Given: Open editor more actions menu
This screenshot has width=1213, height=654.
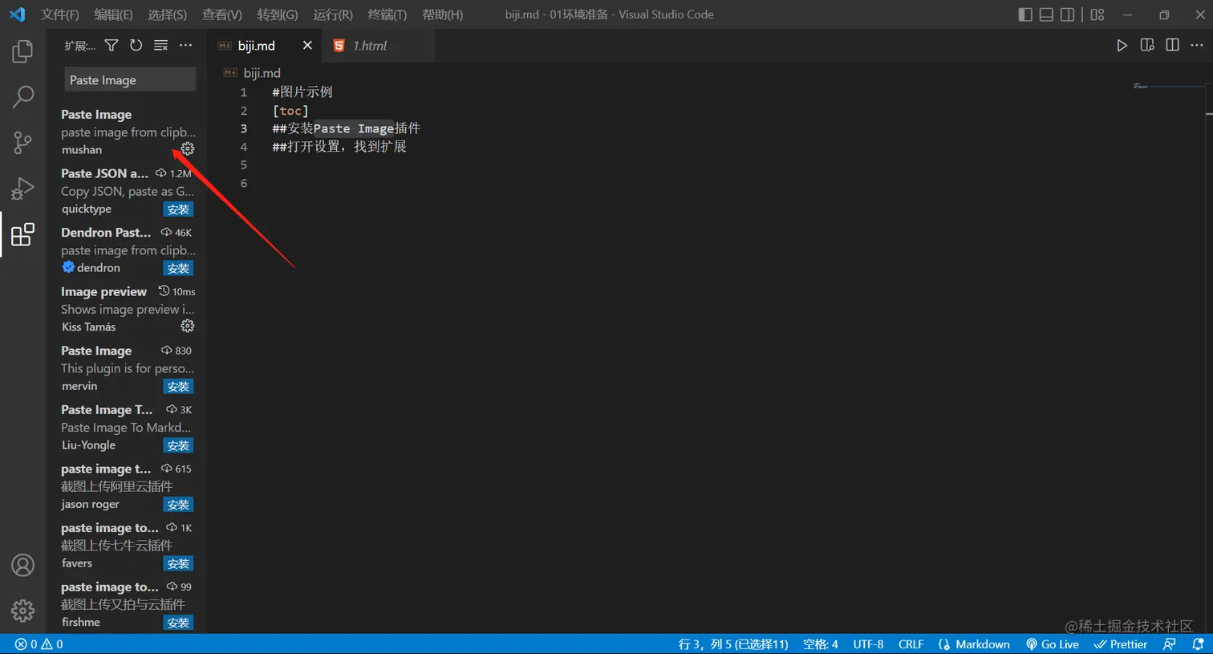Looking at the screenshot, I should pos(1197,46).
